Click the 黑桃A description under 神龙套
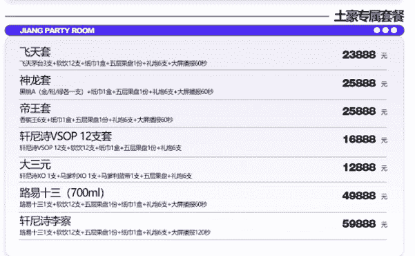The width and height of the screenshot is (415, 256). tap(117, 92)
